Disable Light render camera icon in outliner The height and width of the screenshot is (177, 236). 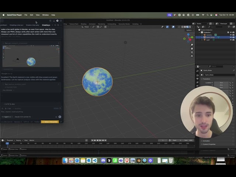click(233, 40)
